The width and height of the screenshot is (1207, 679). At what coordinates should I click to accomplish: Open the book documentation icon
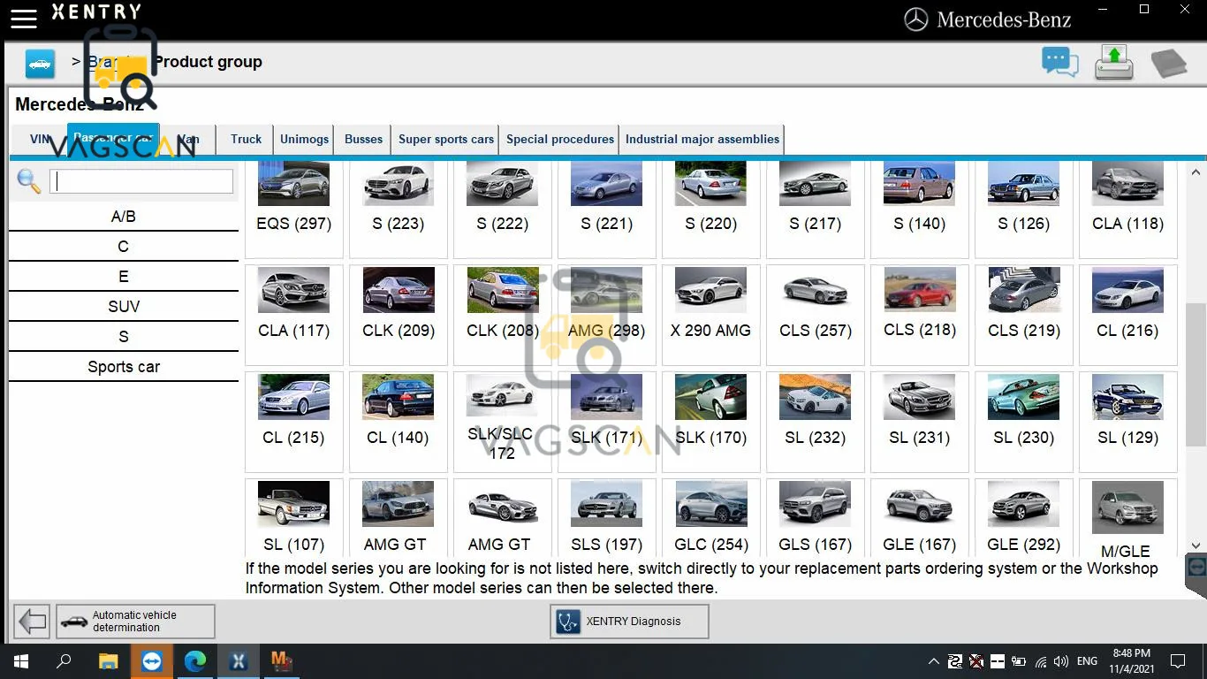1168,64
